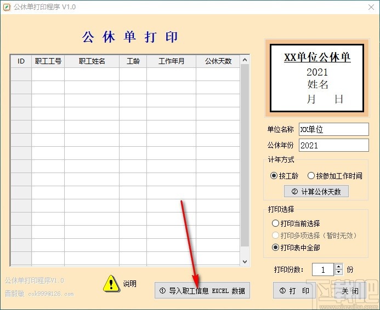The height and width of the screenshot is (310, 380).
Task: Click the app icon in title bar
Action: click(x=7, y=7)
